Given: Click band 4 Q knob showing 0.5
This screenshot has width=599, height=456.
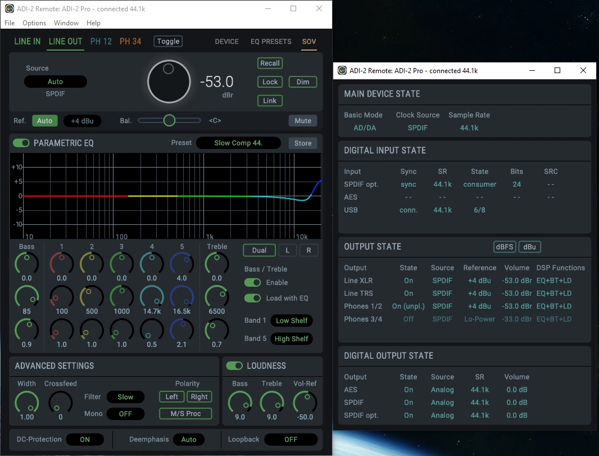Looking at the screenshot, I should (152, 329).
